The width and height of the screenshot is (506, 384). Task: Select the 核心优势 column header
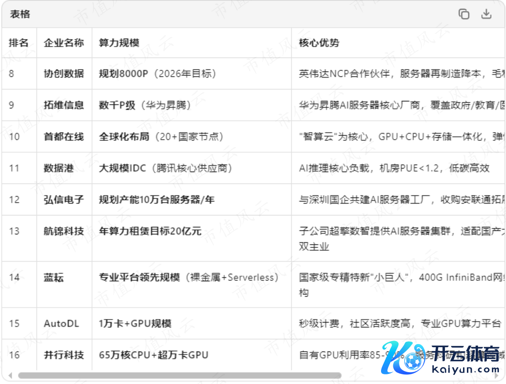click(319, 43)
